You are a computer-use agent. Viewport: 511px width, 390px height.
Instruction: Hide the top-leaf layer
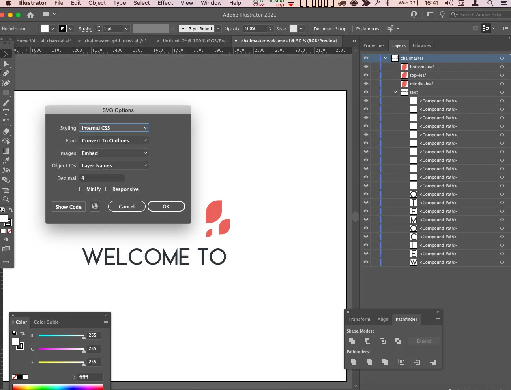(x=366, y=75)
